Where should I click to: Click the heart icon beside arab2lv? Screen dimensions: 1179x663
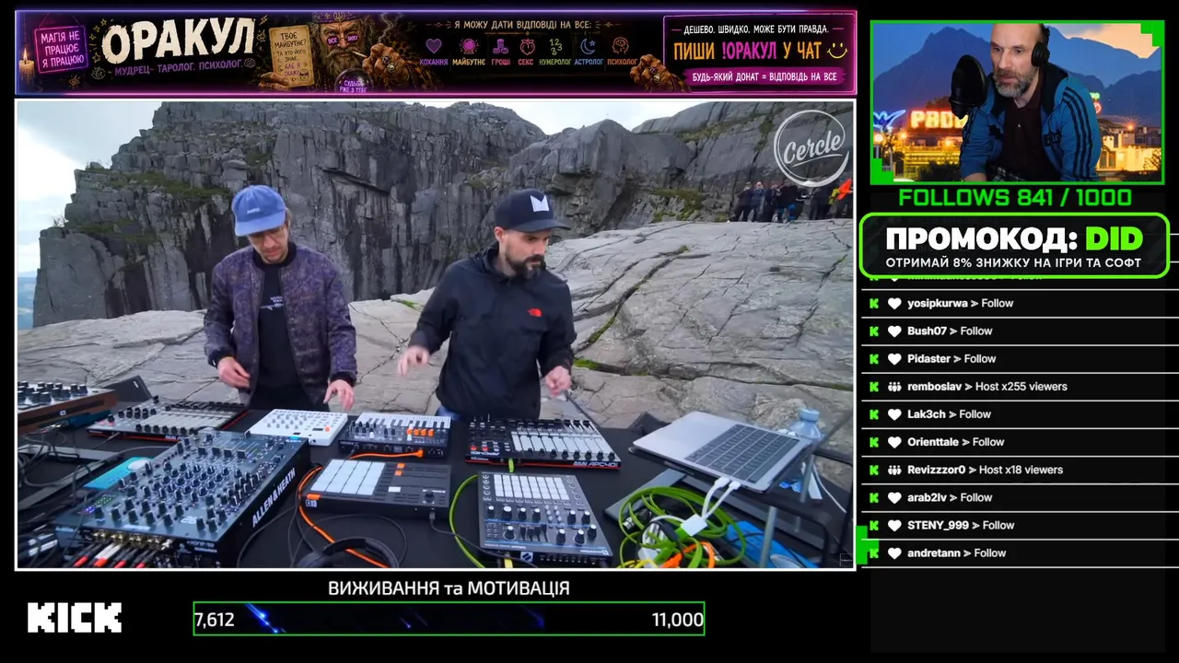(x=894, y=497)
